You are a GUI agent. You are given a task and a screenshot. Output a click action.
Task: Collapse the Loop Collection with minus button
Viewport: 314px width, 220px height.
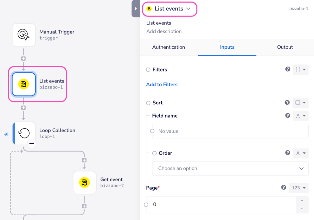coord(31,144)
